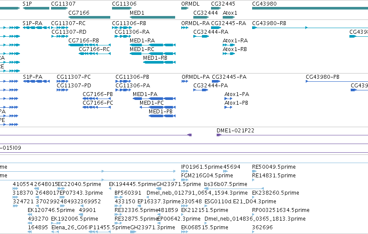The height and width of the screenshot is (234, 368).
Task: Select protein CG7166-PC
Action: 97,107
